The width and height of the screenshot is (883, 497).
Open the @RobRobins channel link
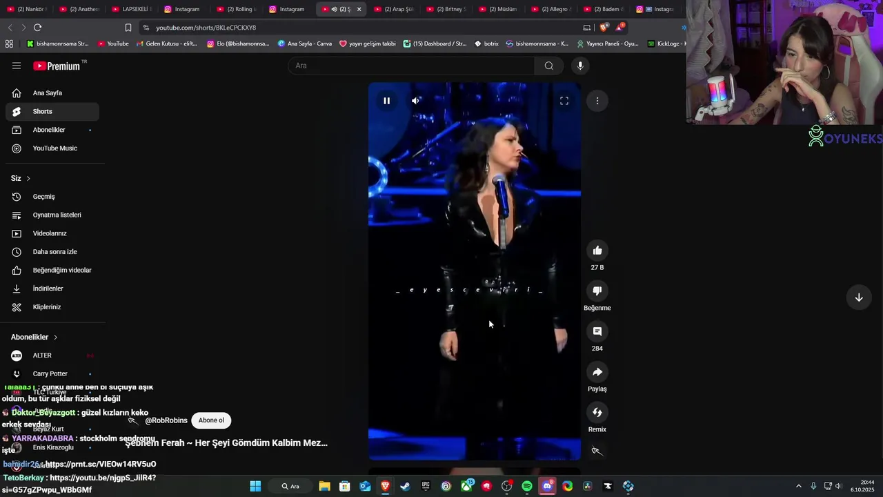pos(166,420)
